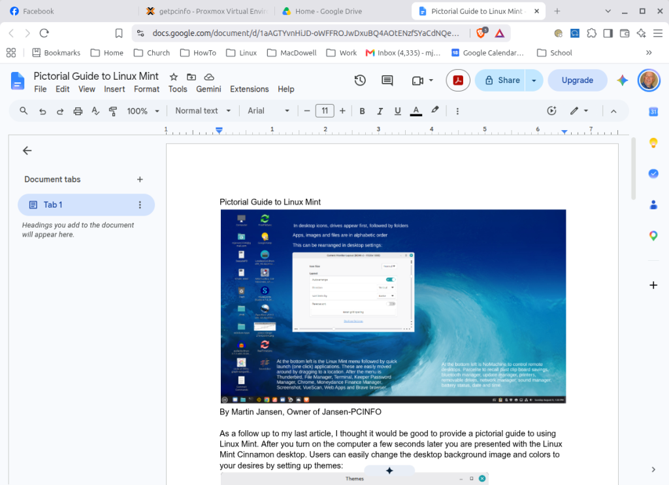Viewport: 669px width, 485px height.
Task: Redo the last action
Action: (x=60, y=111)
